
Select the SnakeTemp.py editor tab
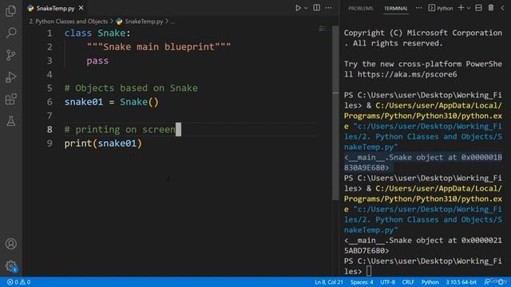tap(55, 8)
